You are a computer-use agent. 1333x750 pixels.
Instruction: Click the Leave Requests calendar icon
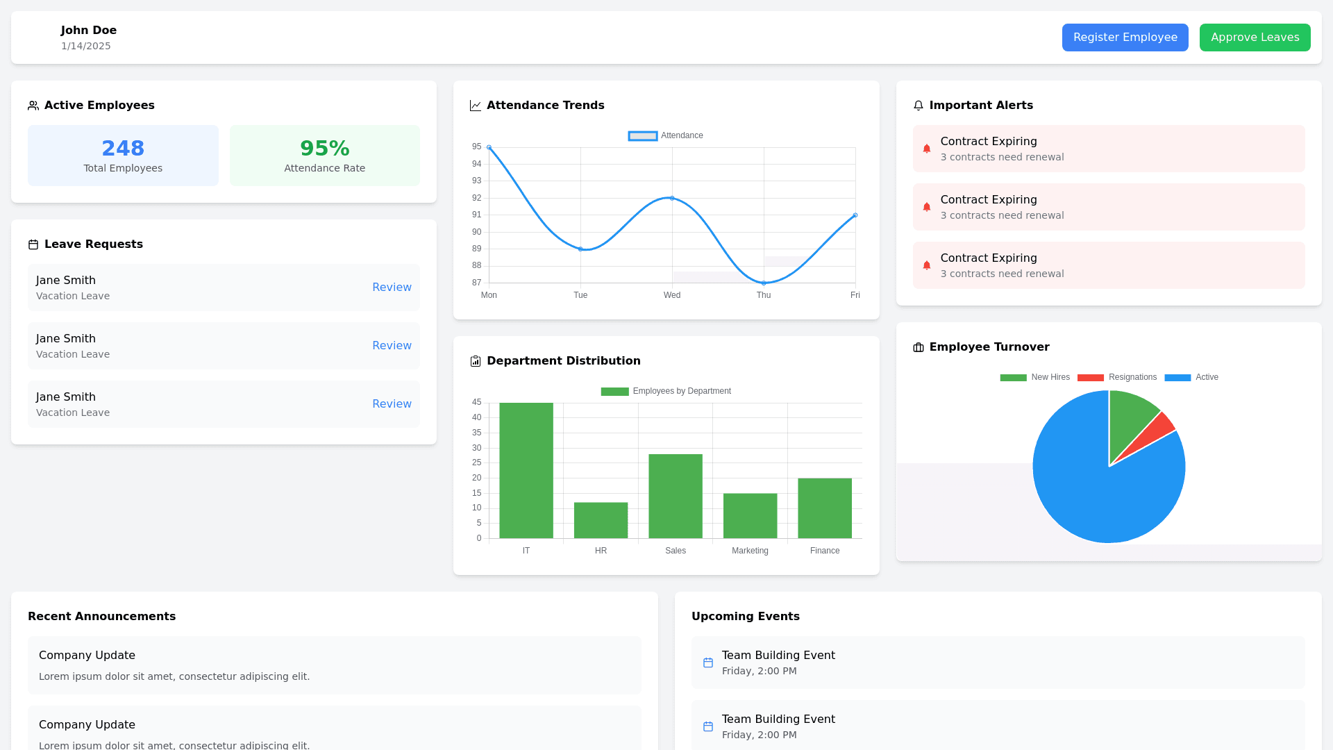[x=33, y=244]
